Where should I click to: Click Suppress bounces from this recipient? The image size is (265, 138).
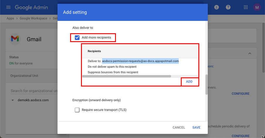(x=113, y=72)
